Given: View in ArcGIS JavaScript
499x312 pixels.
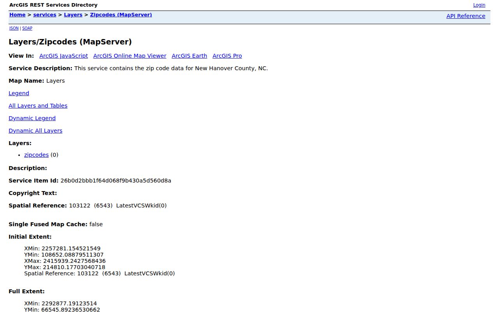Looking at the screenshot, I should [64, 56].
